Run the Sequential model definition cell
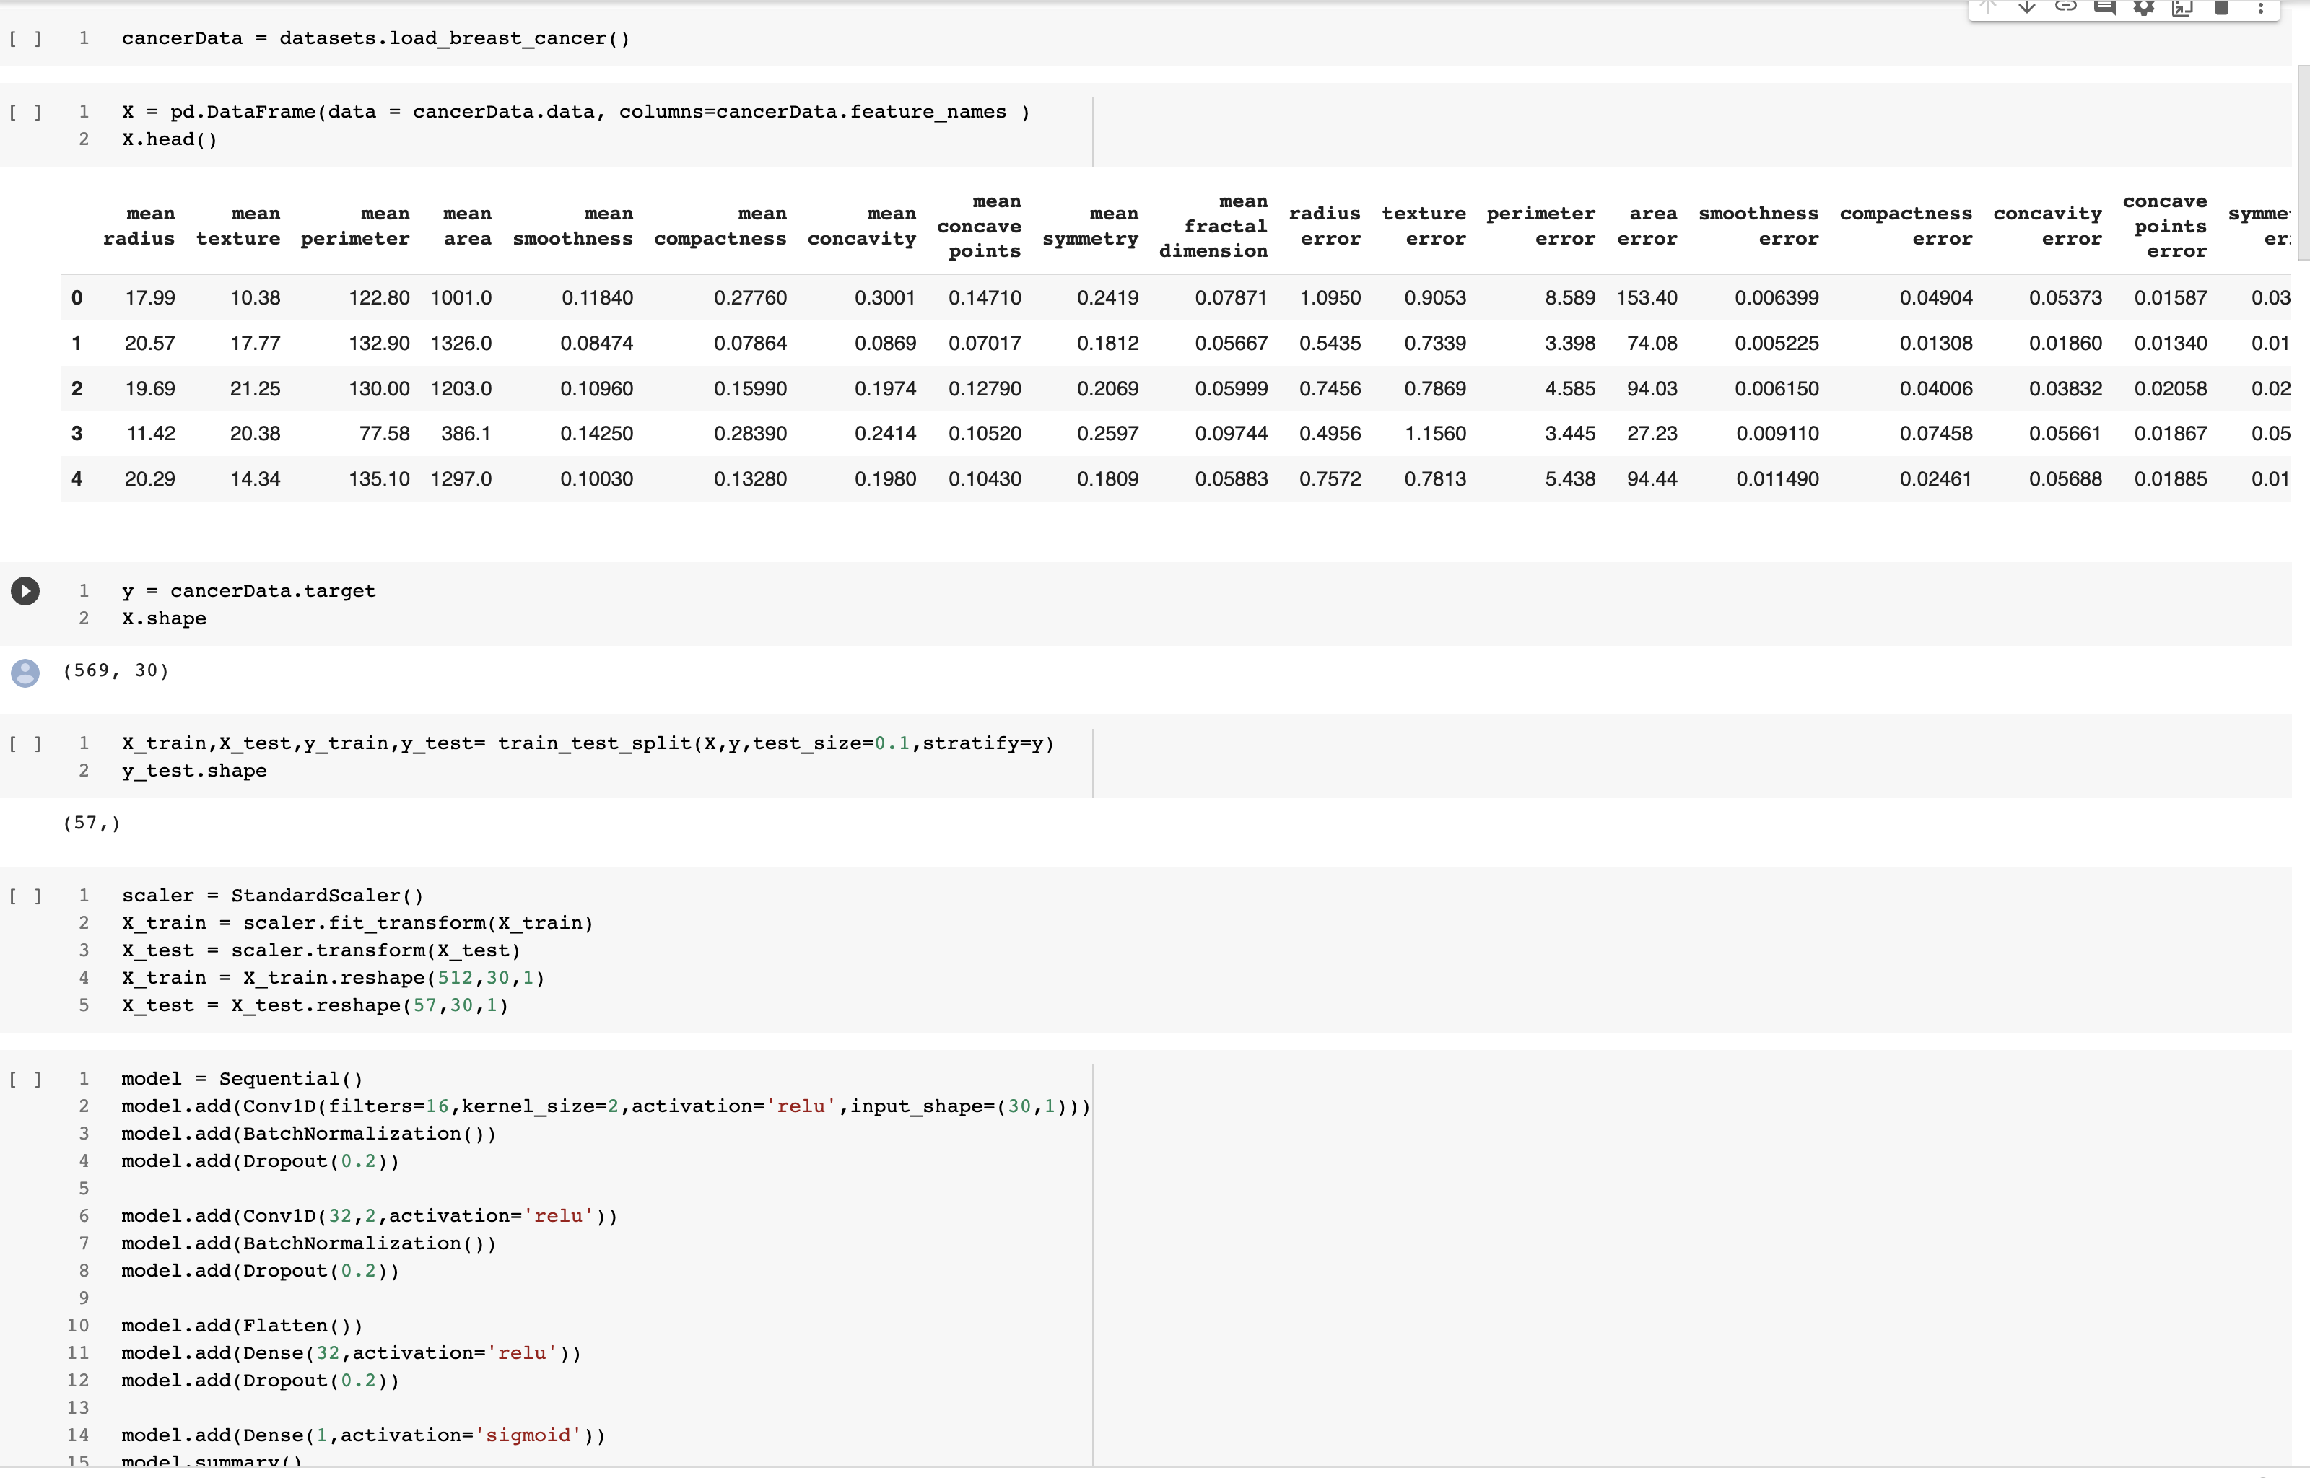This screenshot has width=2310, height=1478. pyautogui.click(x=25, y=1079)
